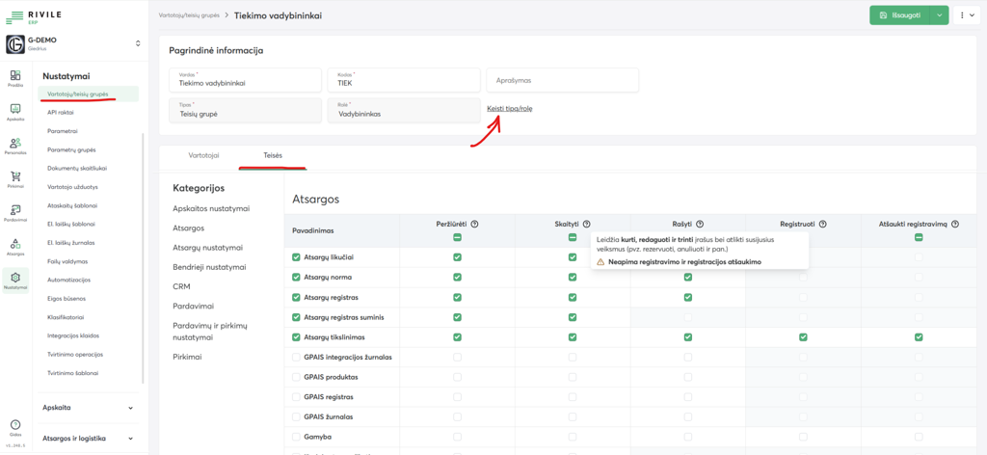The width and height of the screenshot is (987, 455).
Task: Open the Personalas module icon
Action: [15, 145]
